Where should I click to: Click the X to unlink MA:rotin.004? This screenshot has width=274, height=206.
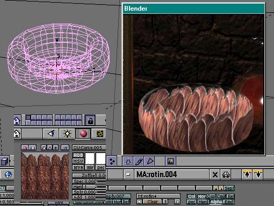point(215,174)
